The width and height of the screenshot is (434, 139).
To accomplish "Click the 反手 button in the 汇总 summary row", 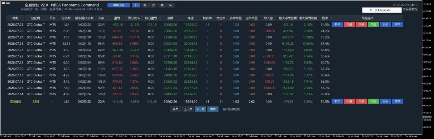I will (x=385, y=101).
